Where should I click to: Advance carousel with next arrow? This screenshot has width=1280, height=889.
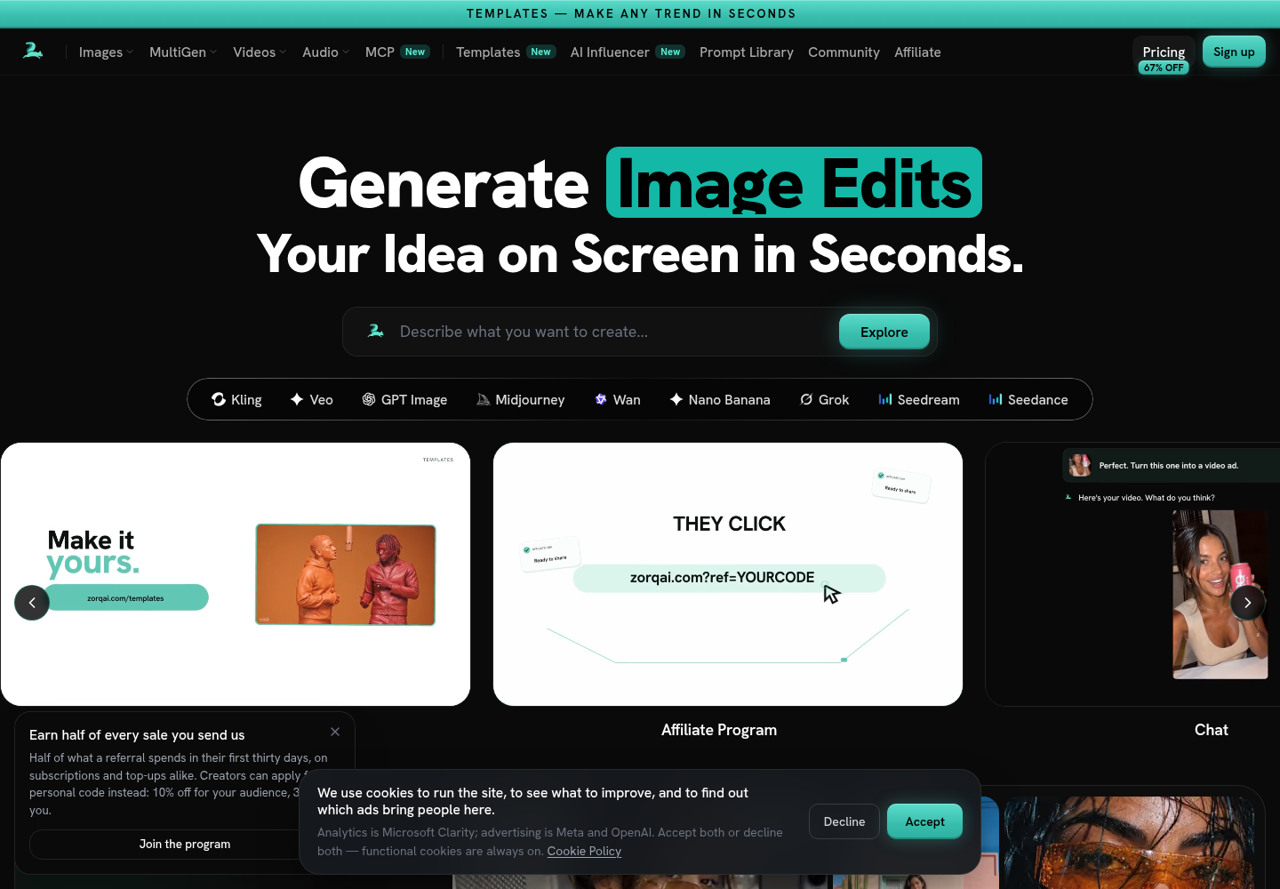pos(1248,603)
